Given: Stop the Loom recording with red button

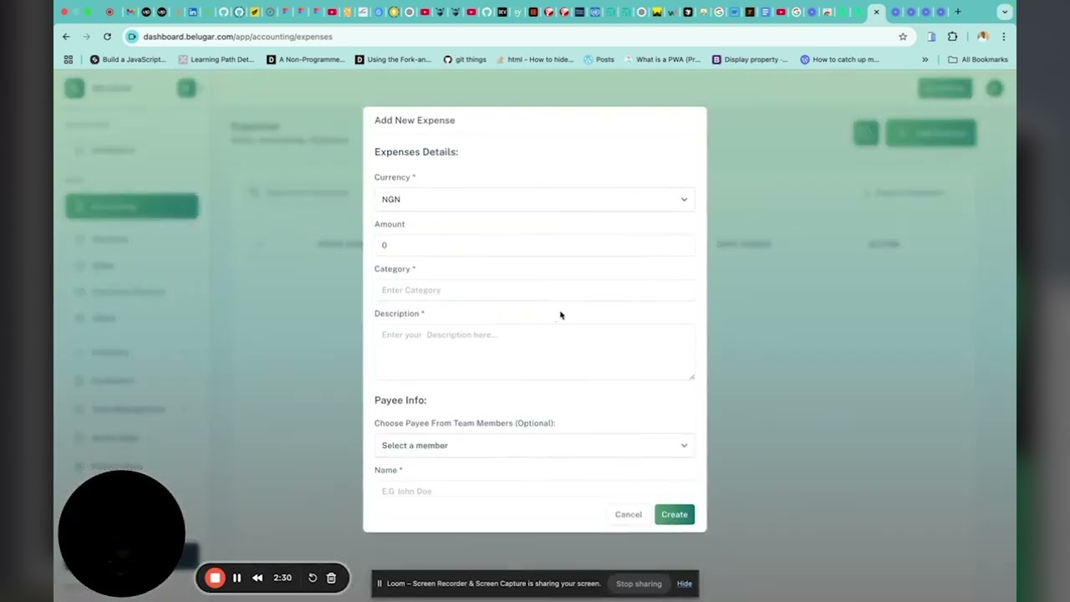Looking at the screenshot, I should pos(215,578).
